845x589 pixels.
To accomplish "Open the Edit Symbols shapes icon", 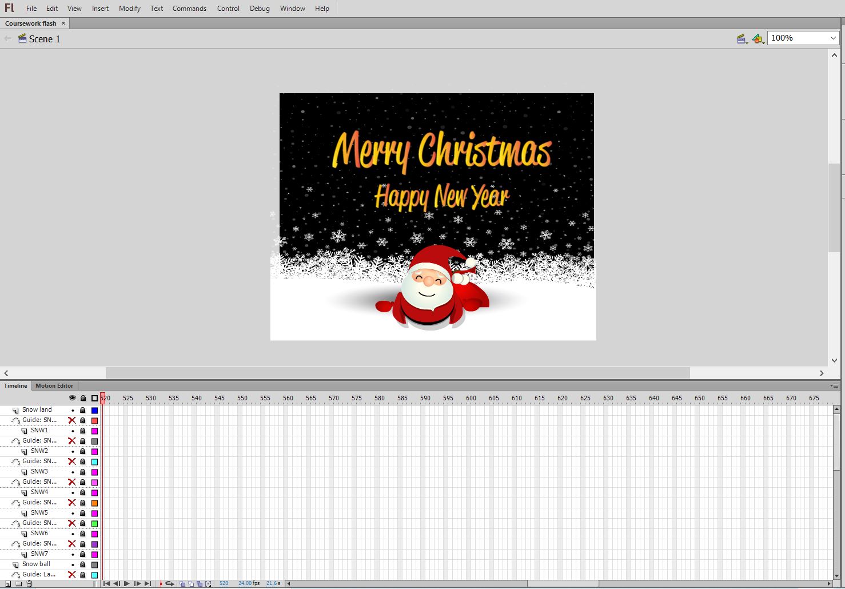I will pyautogui.click(x=758, y=38).
